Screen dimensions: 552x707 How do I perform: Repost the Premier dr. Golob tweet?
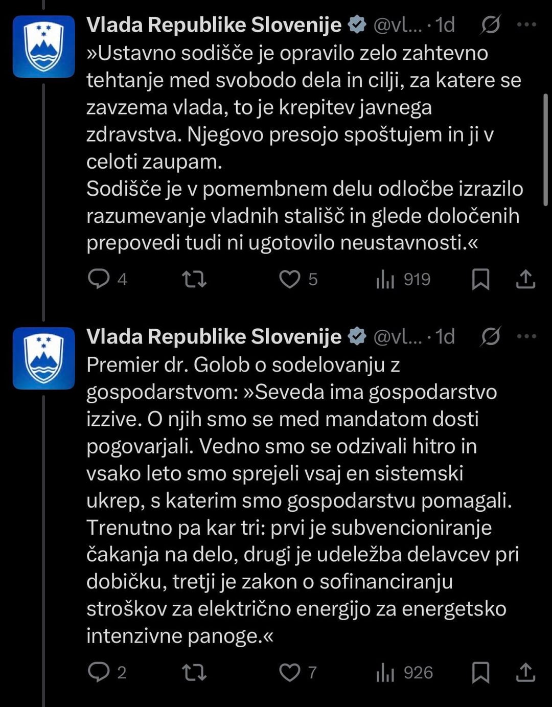tap(194, 672)
